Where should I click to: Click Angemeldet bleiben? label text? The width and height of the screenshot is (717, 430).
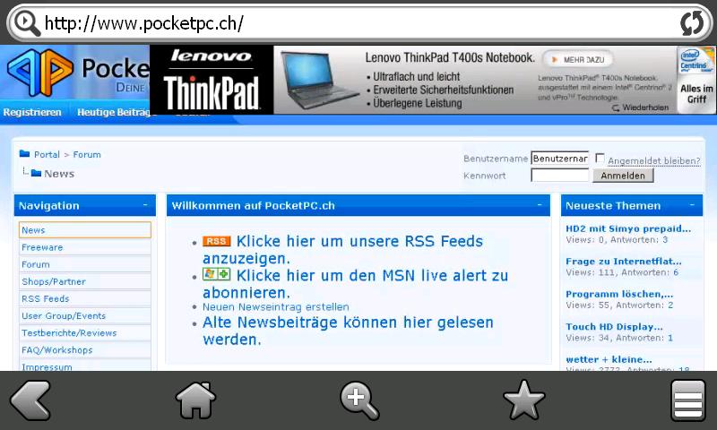[654, 161]
